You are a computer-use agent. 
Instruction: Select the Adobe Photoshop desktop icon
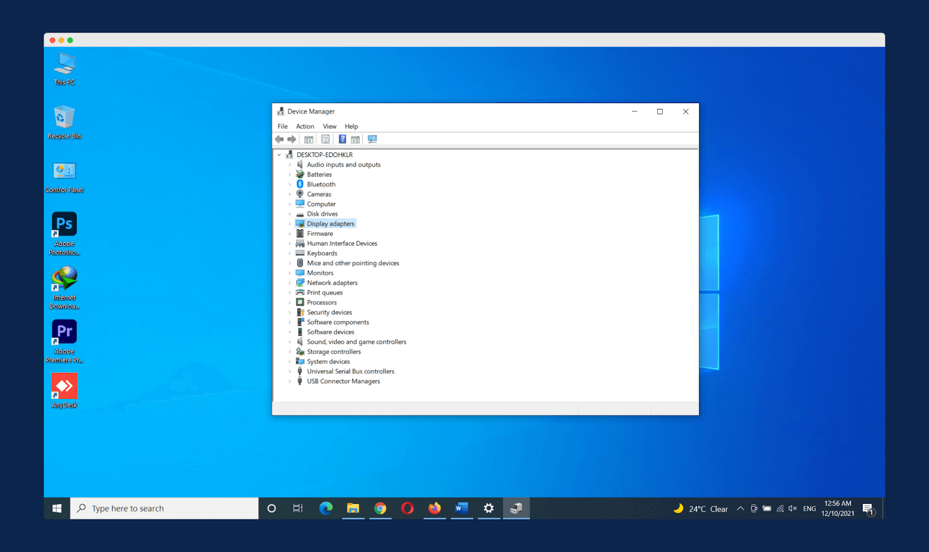tap(64, 225)
